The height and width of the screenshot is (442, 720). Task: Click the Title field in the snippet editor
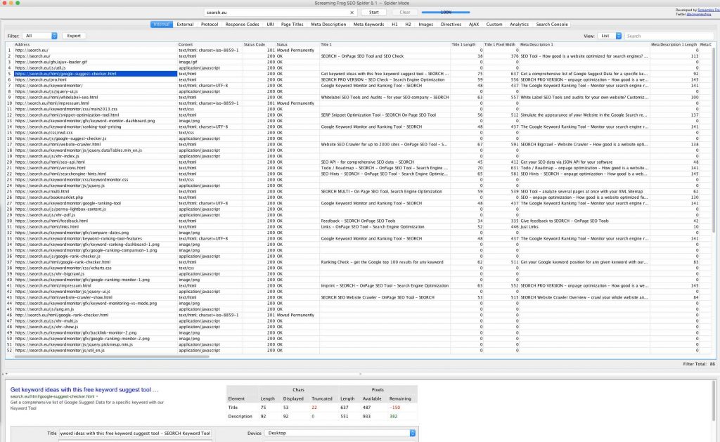click(135, 434)
